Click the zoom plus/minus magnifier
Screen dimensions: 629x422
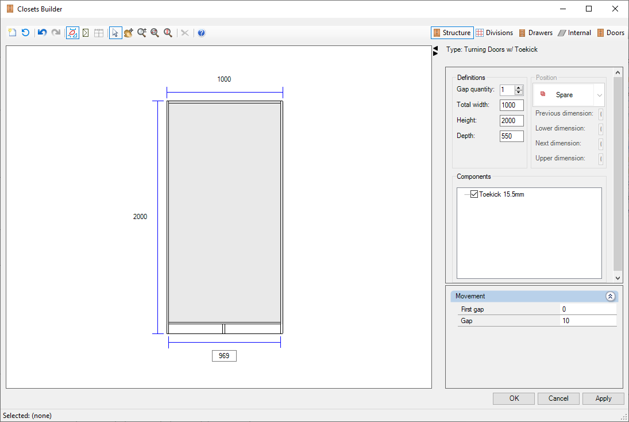(142, 33)
